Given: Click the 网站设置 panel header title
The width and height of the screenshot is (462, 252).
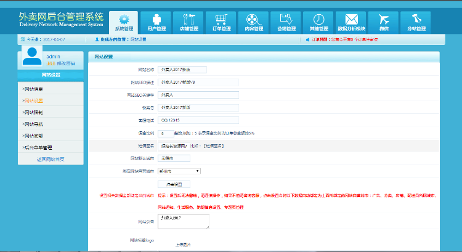Looking at the screenshot, I should click(103, 57).
